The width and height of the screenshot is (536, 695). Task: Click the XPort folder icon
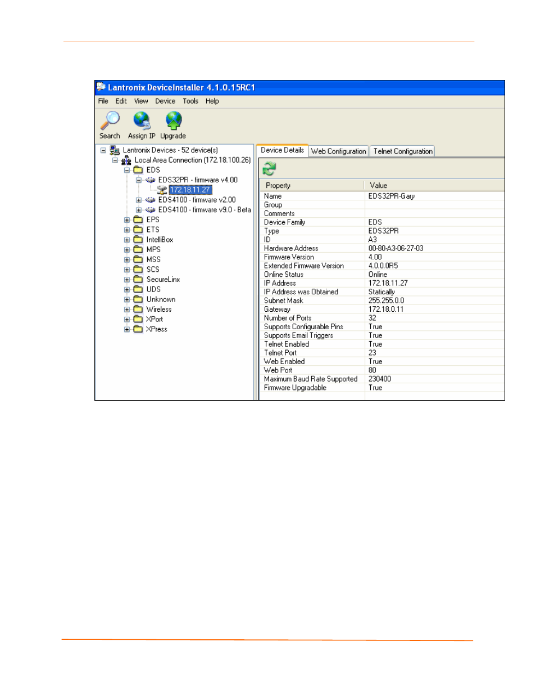coord(138,319)
